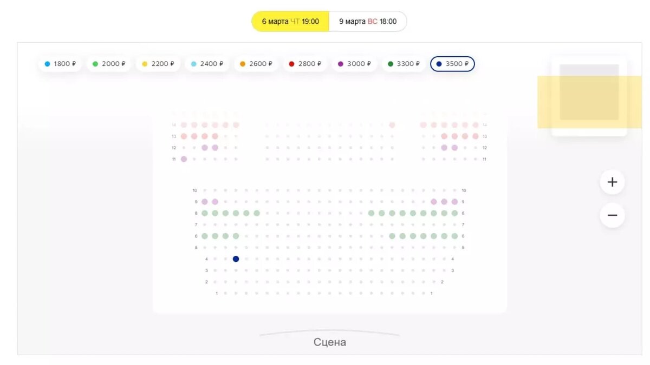Filter seats by 2800 ₽ price
Image resolution: width=650 pixels, height=365 pixels.
pos(305,64)
